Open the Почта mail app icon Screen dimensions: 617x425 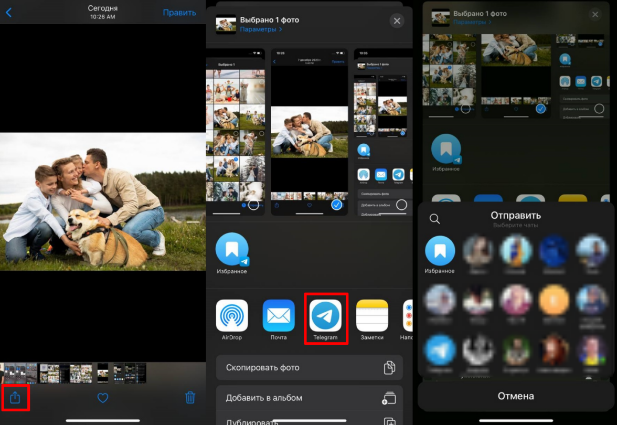pos(279,316)
